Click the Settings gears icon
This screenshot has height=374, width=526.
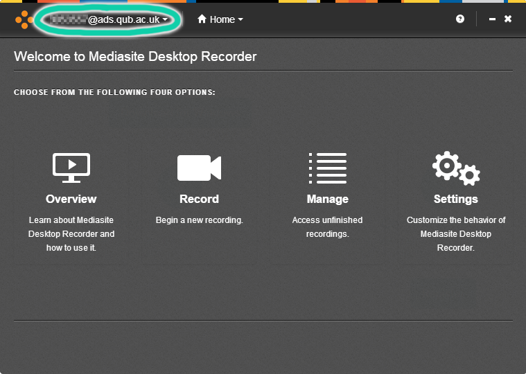(456, 168)
